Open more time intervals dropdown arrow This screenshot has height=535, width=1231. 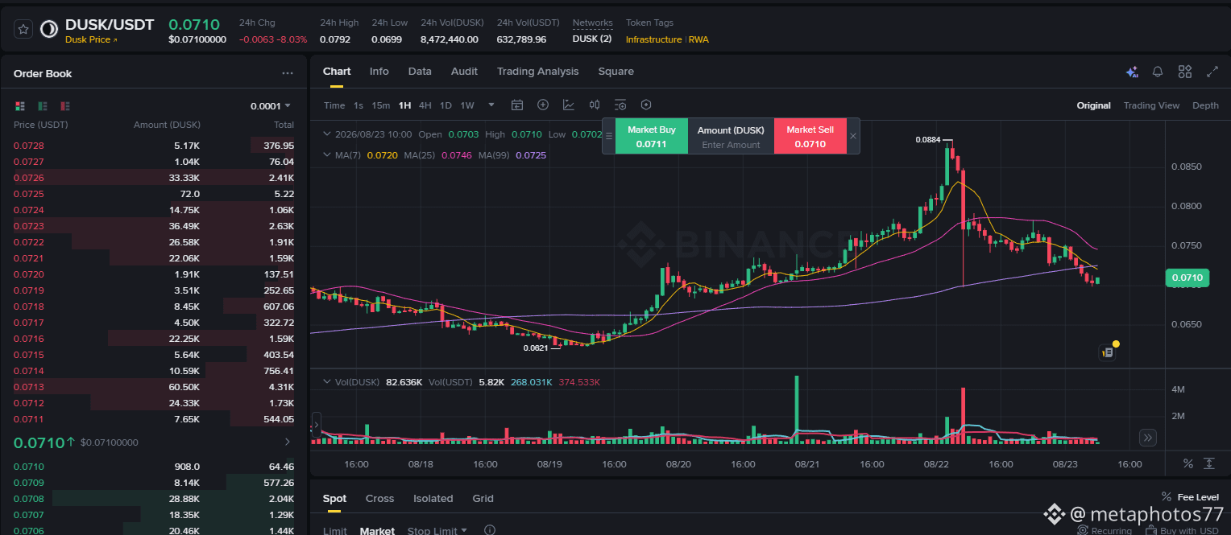491,105
